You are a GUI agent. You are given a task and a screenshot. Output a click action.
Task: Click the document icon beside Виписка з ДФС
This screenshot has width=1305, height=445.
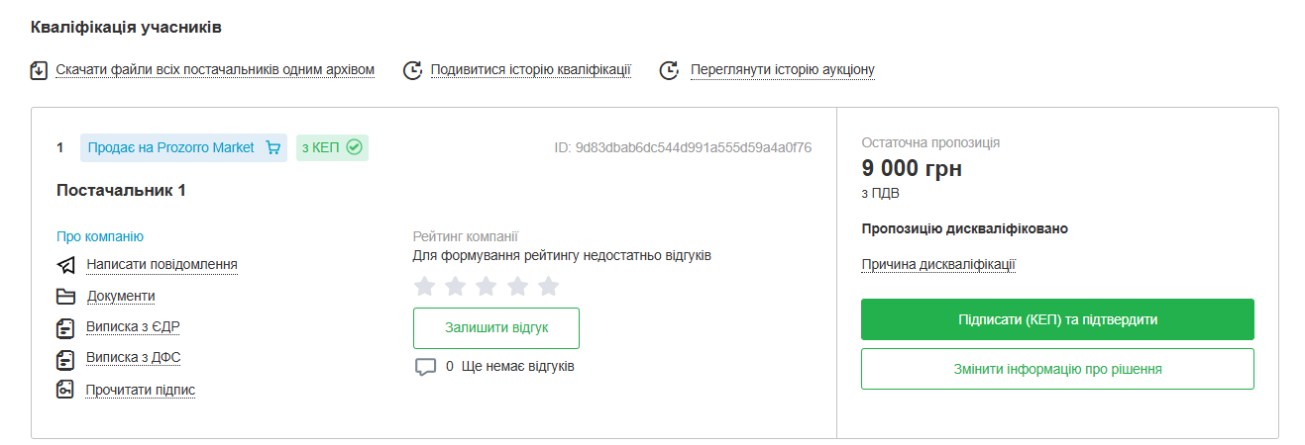pos(66,358)
